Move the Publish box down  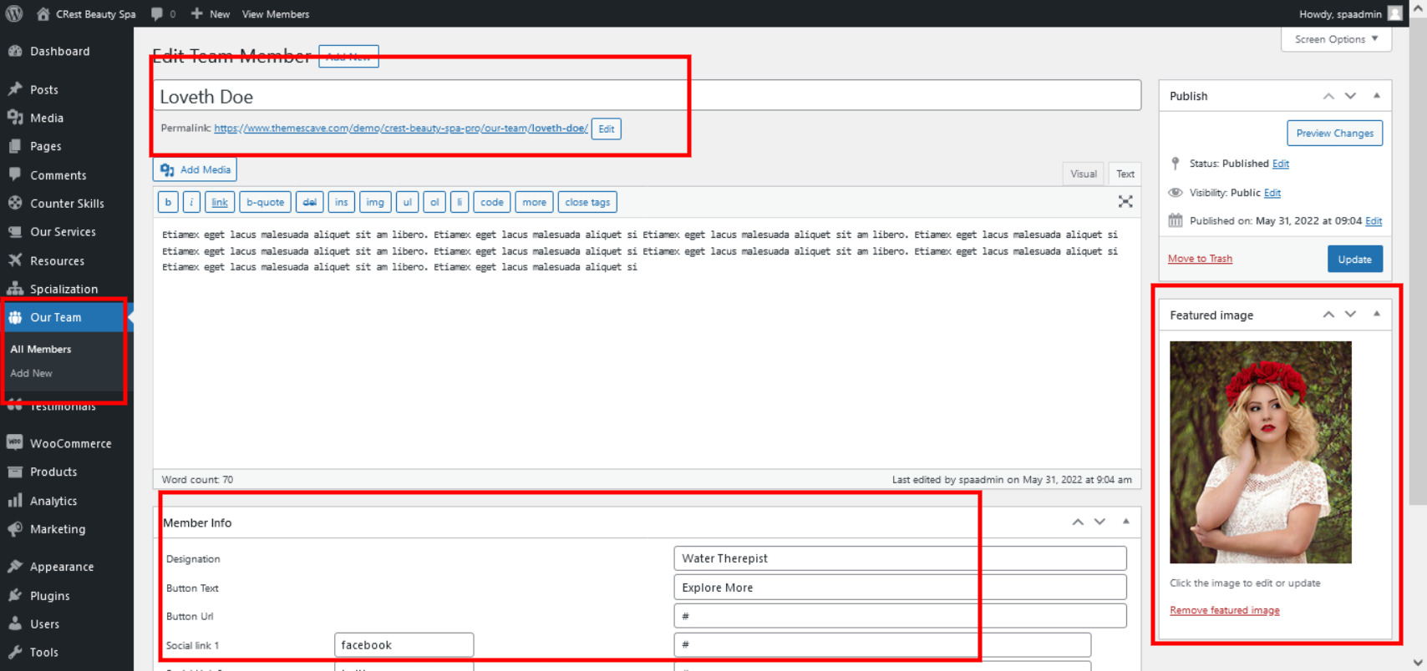1350,96
